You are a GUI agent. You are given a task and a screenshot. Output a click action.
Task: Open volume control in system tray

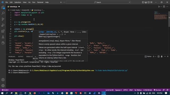coord(150,93)
